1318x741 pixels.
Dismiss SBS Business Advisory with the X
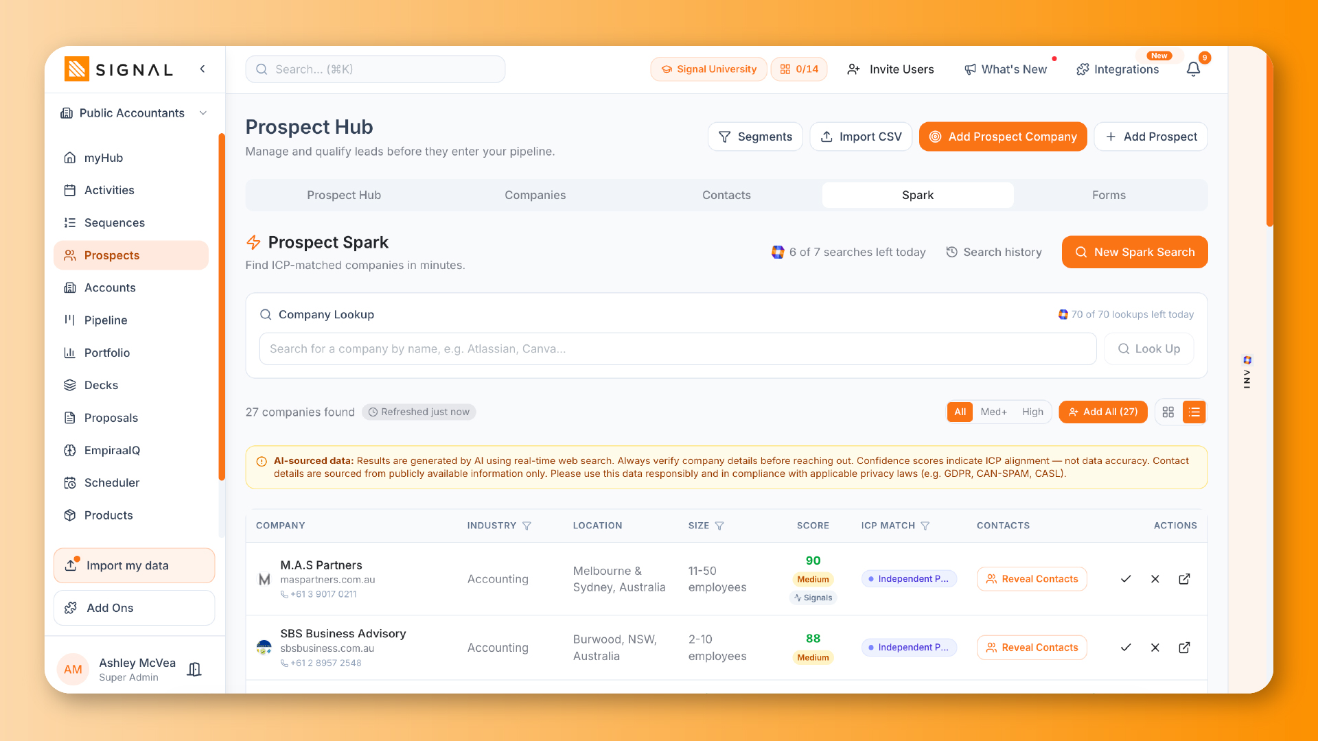[1155, 648]
